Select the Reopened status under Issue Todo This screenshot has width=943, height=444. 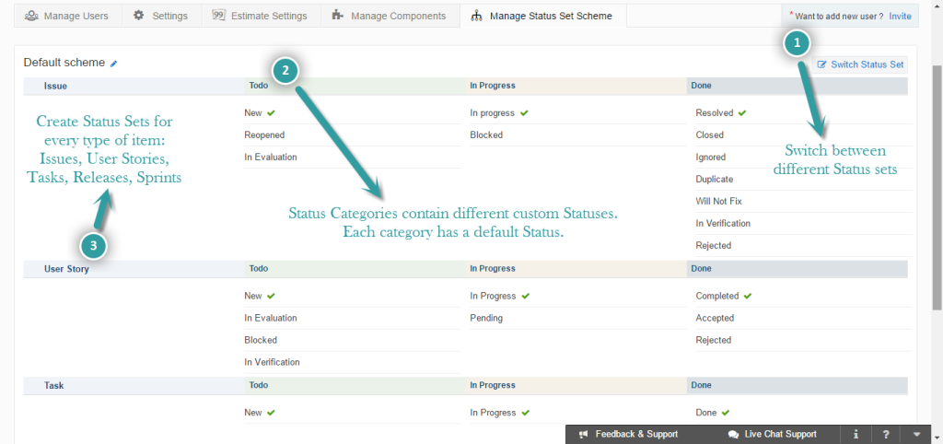click(x=264, y=134)
